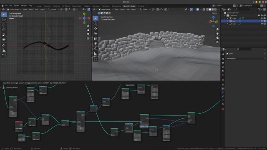Expand the wall item in outliner
This screenshot has height=150, width=267.
click(228, 24)
